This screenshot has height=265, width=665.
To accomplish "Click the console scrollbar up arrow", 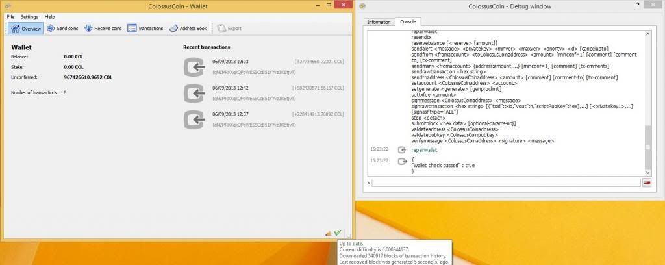I will [x=647, y=34].
